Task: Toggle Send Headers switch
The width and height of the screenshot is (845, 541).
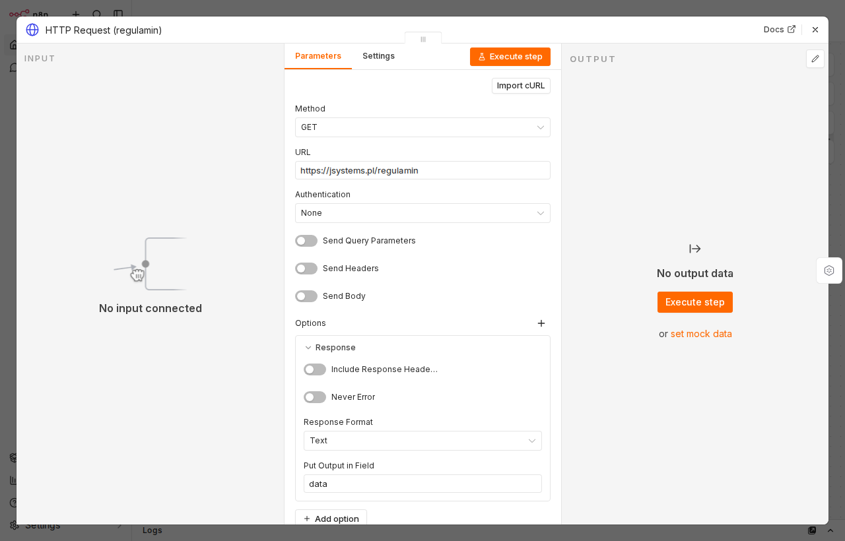Action: pos(306,269)
